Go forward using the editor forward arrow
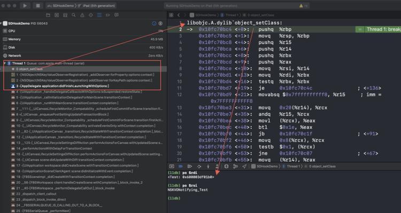401x213 pixels. pos(185,15)
